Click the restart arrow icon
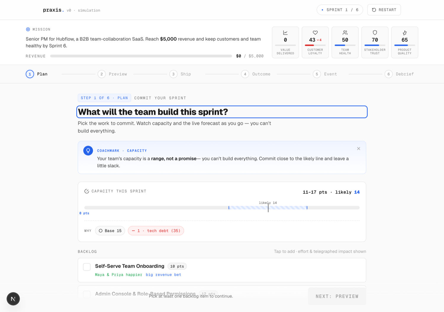 [374, 10]
